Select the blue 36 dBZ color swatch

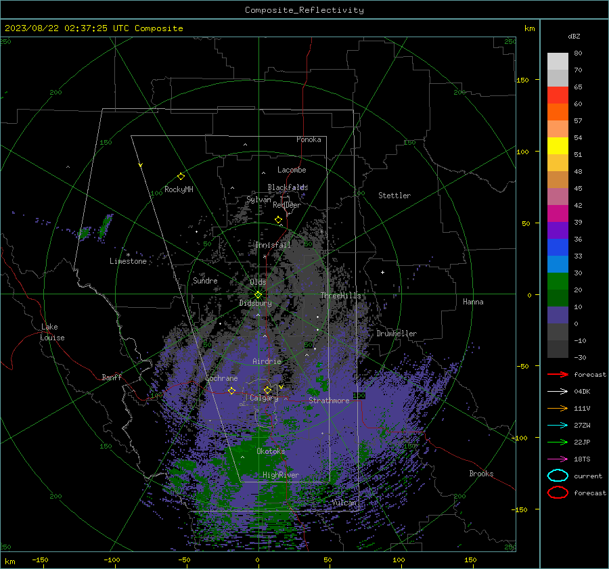(x=558, y=247)
